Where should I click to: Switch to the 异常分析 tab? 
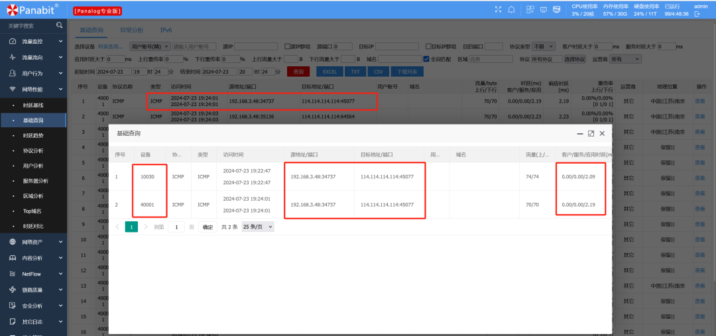pos(131,30)
